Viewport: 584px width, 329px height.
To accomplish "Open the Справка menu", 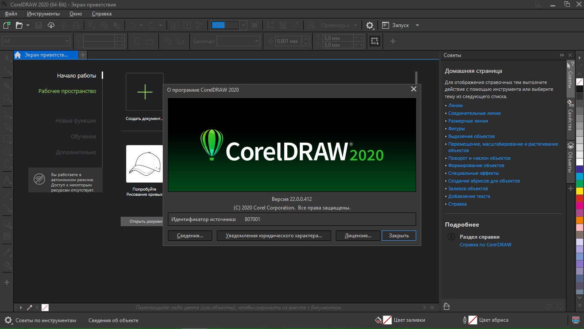I will (101, 14).
